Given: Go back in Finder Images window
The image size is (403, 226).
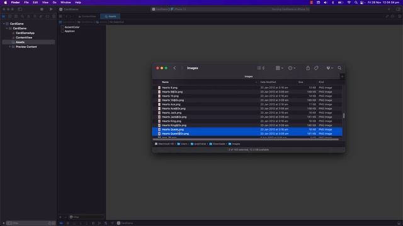Looking at the screenshot, I should [175, 68].
